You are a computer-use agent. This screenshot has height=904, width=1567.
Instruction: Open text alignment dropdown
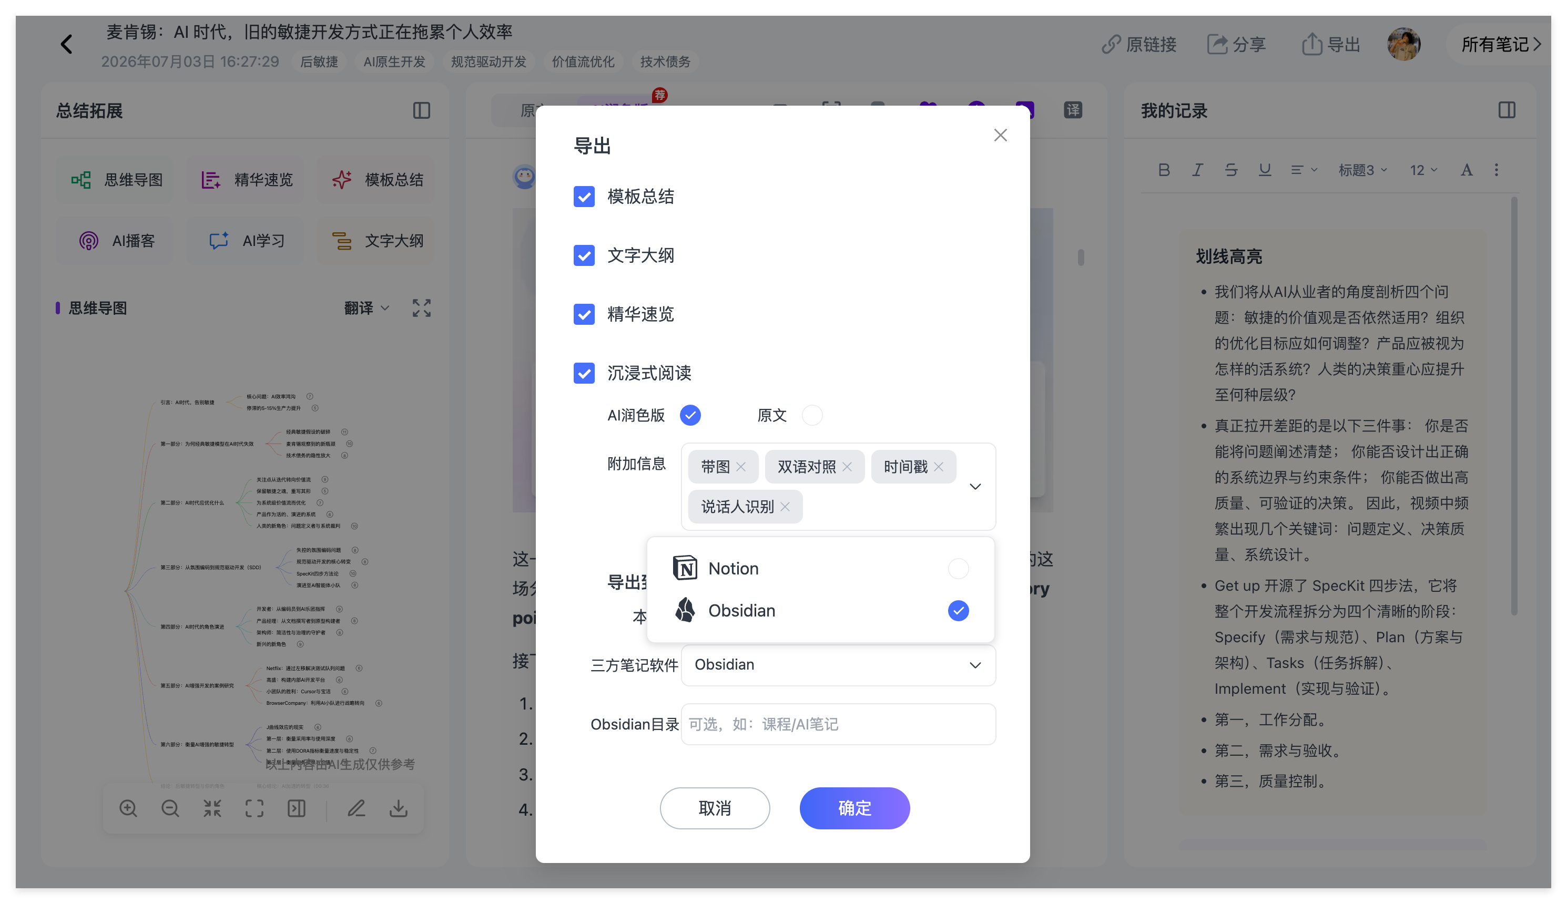pyautogui.click(x=1303, y=169)
